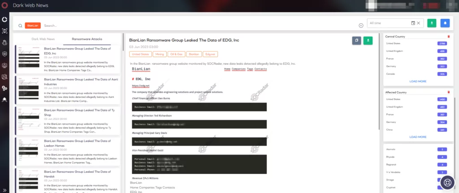Viewport: 459px width, 193px height.
Task: Select France in Central Country
Action: click(416, 59)
